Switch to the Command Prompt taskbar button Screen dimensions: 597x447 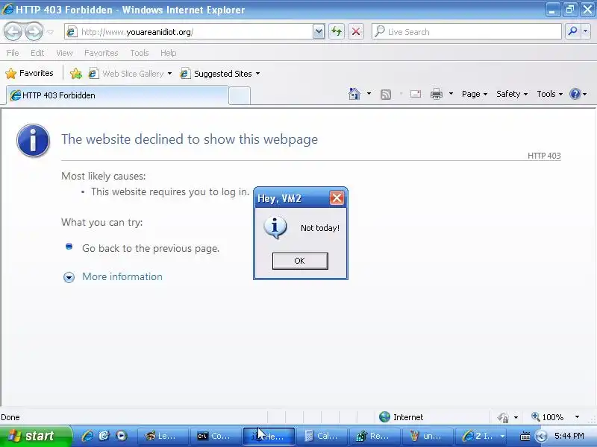pos(216,436)
